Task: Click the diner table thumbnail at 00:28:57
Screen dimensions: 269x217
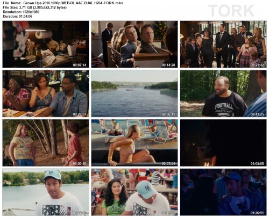Action: click(46, 93)
